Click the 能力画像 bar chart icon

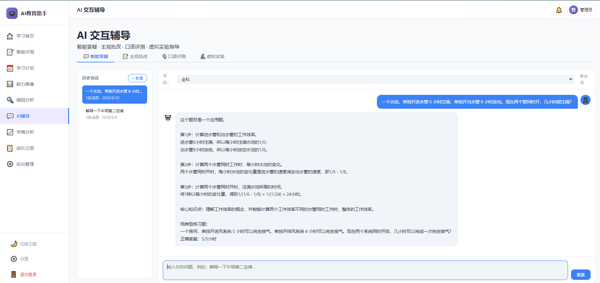coord(10,84)
